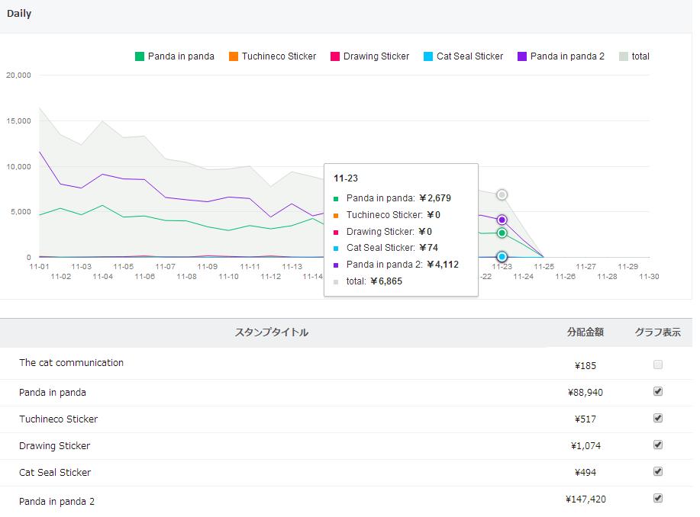Screen dimensions: 700x517
Task: Uncheck Panda in panda 2 graph checkbox
Action: tap(658, 498)
